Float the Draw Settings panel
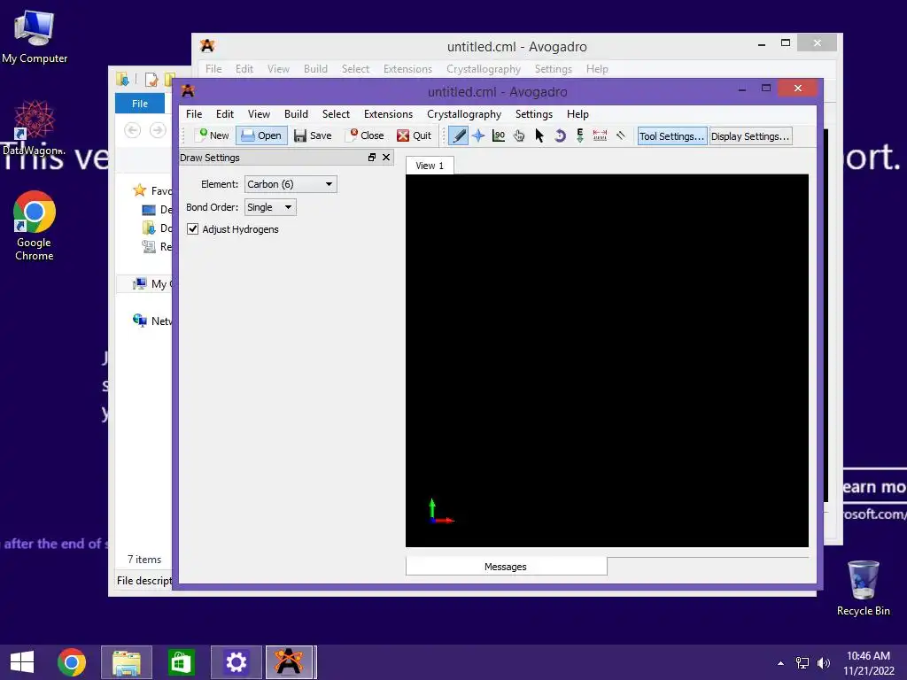 pos(372,158)
